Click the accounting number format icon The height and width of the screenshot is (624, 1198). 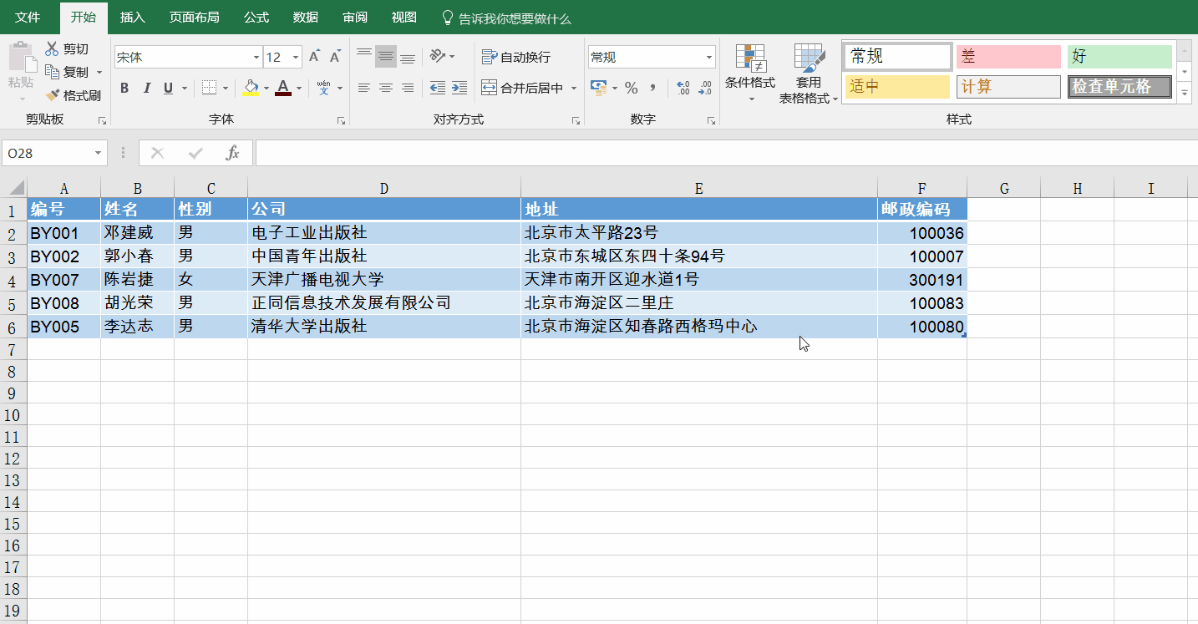click(x=598, y=88)
